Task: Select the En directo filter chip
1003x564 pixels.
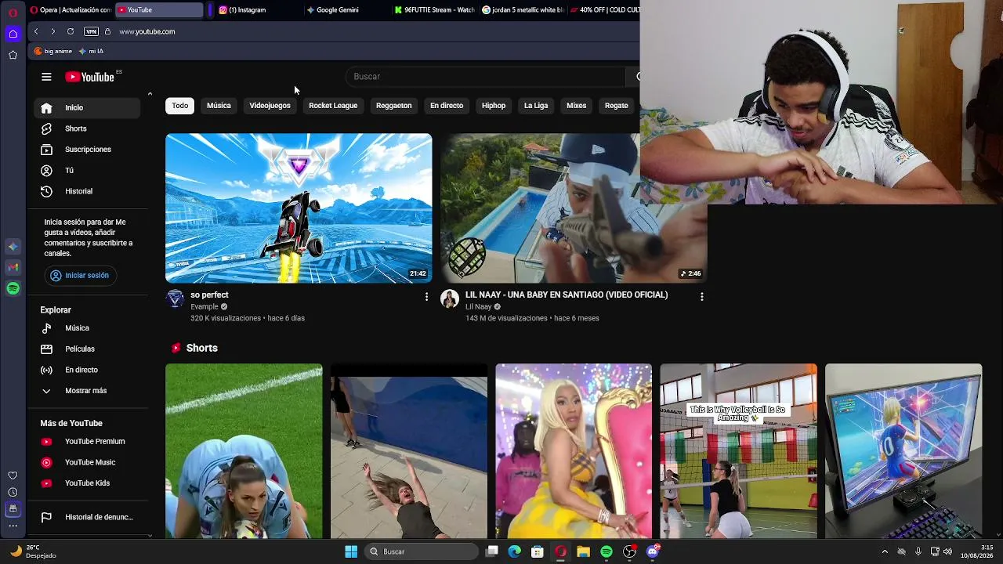Action: coord(447,106)
